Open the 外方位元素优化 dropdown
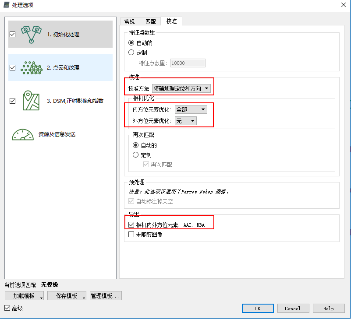Screen dimensions: 351x319 point(185,121)
